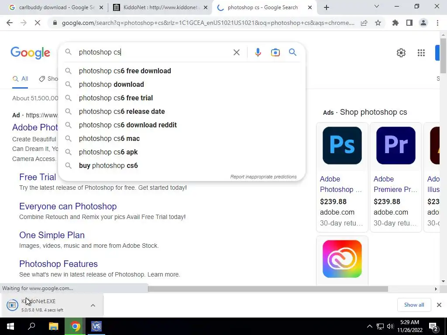Viewport: 447px width, 335px height.
Task: Open the Adobe Photoshop ad headline
Action: click(x=35, y=127)
